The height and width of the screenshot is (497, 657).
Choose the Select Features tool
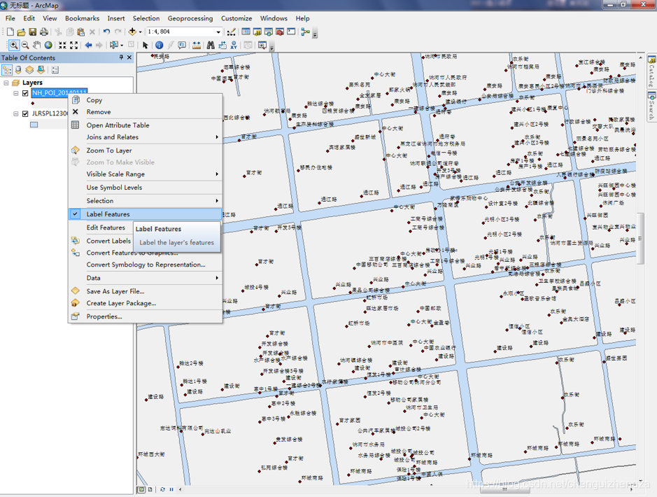[x=113, y=45]
